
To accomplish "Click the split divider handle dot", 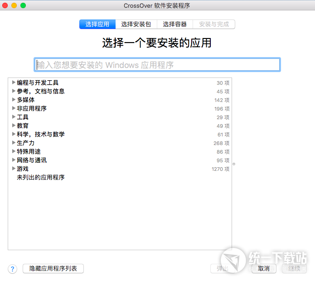I will coord(234,164).
